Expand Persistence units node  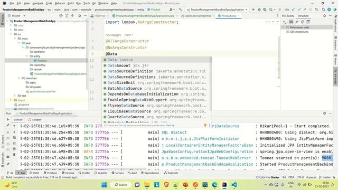coord(284,27)
